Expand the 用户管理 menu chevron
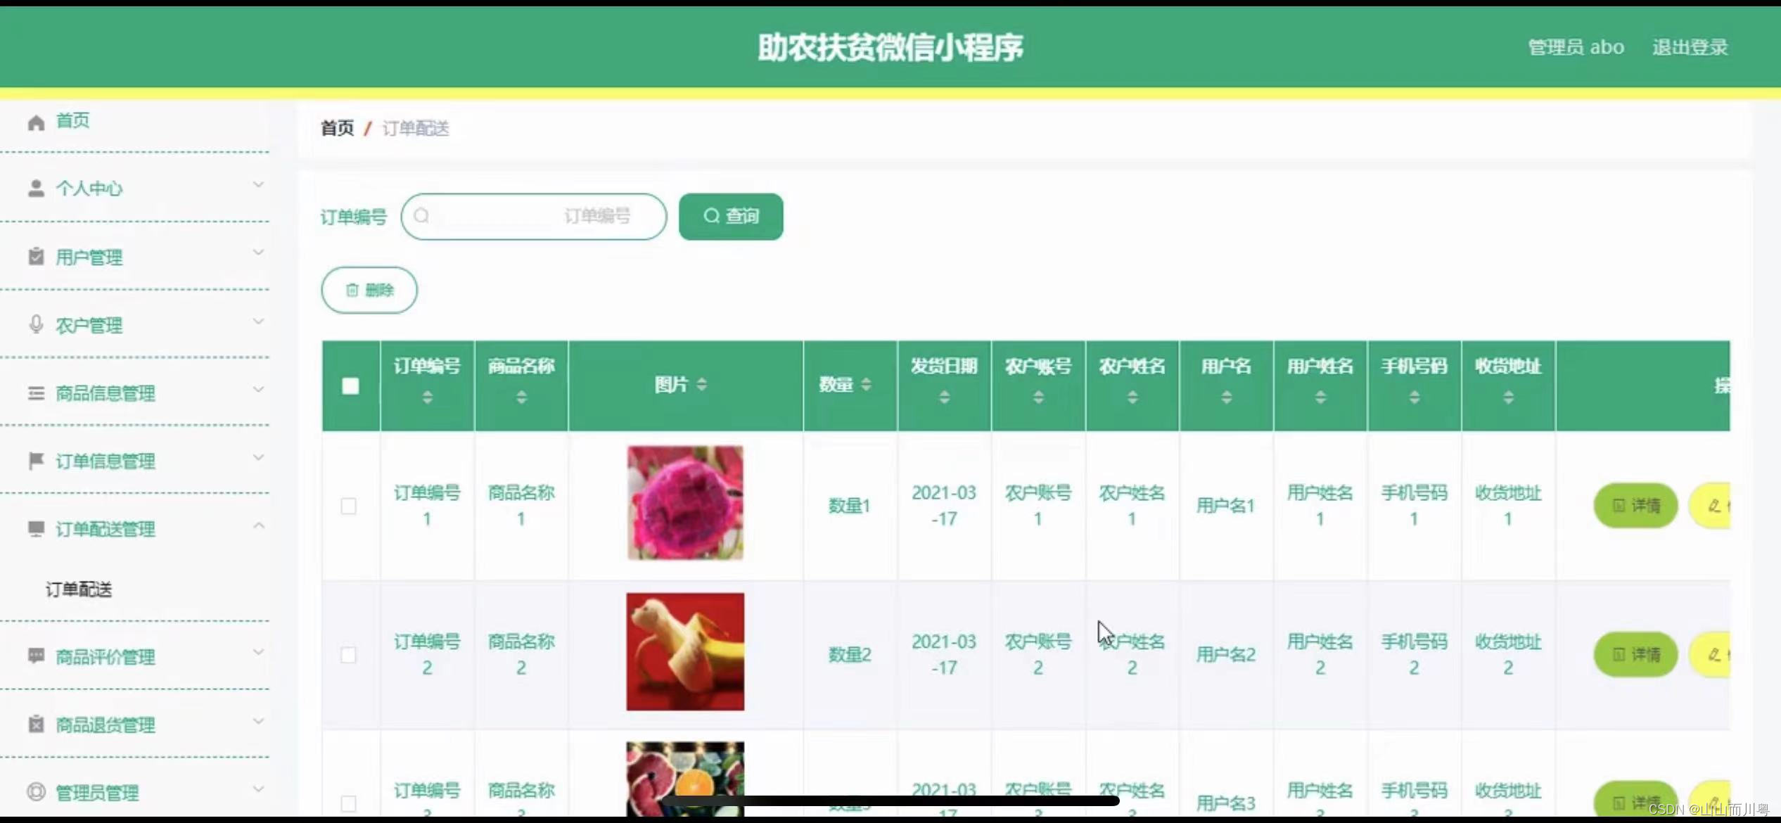This screenshot has height=823, width=1781. coord(258,253)
